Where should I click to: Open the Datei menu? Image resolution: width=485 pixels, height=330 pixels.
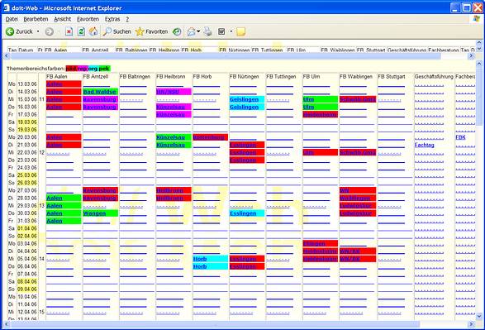tap(12, 19)
